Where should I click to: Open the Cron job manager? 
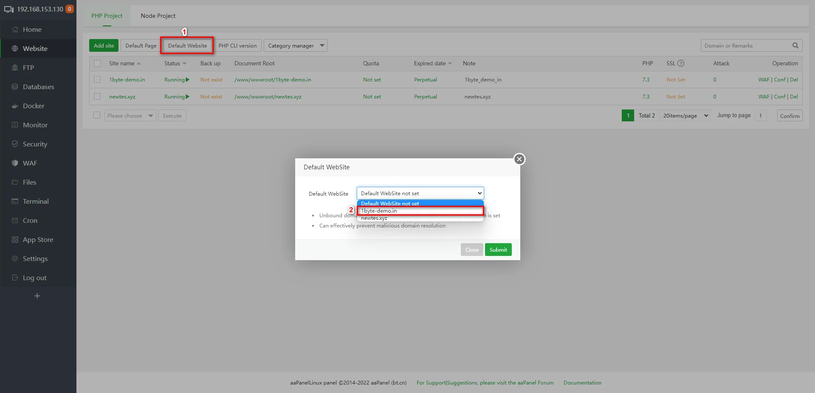[x=29, y=220]
